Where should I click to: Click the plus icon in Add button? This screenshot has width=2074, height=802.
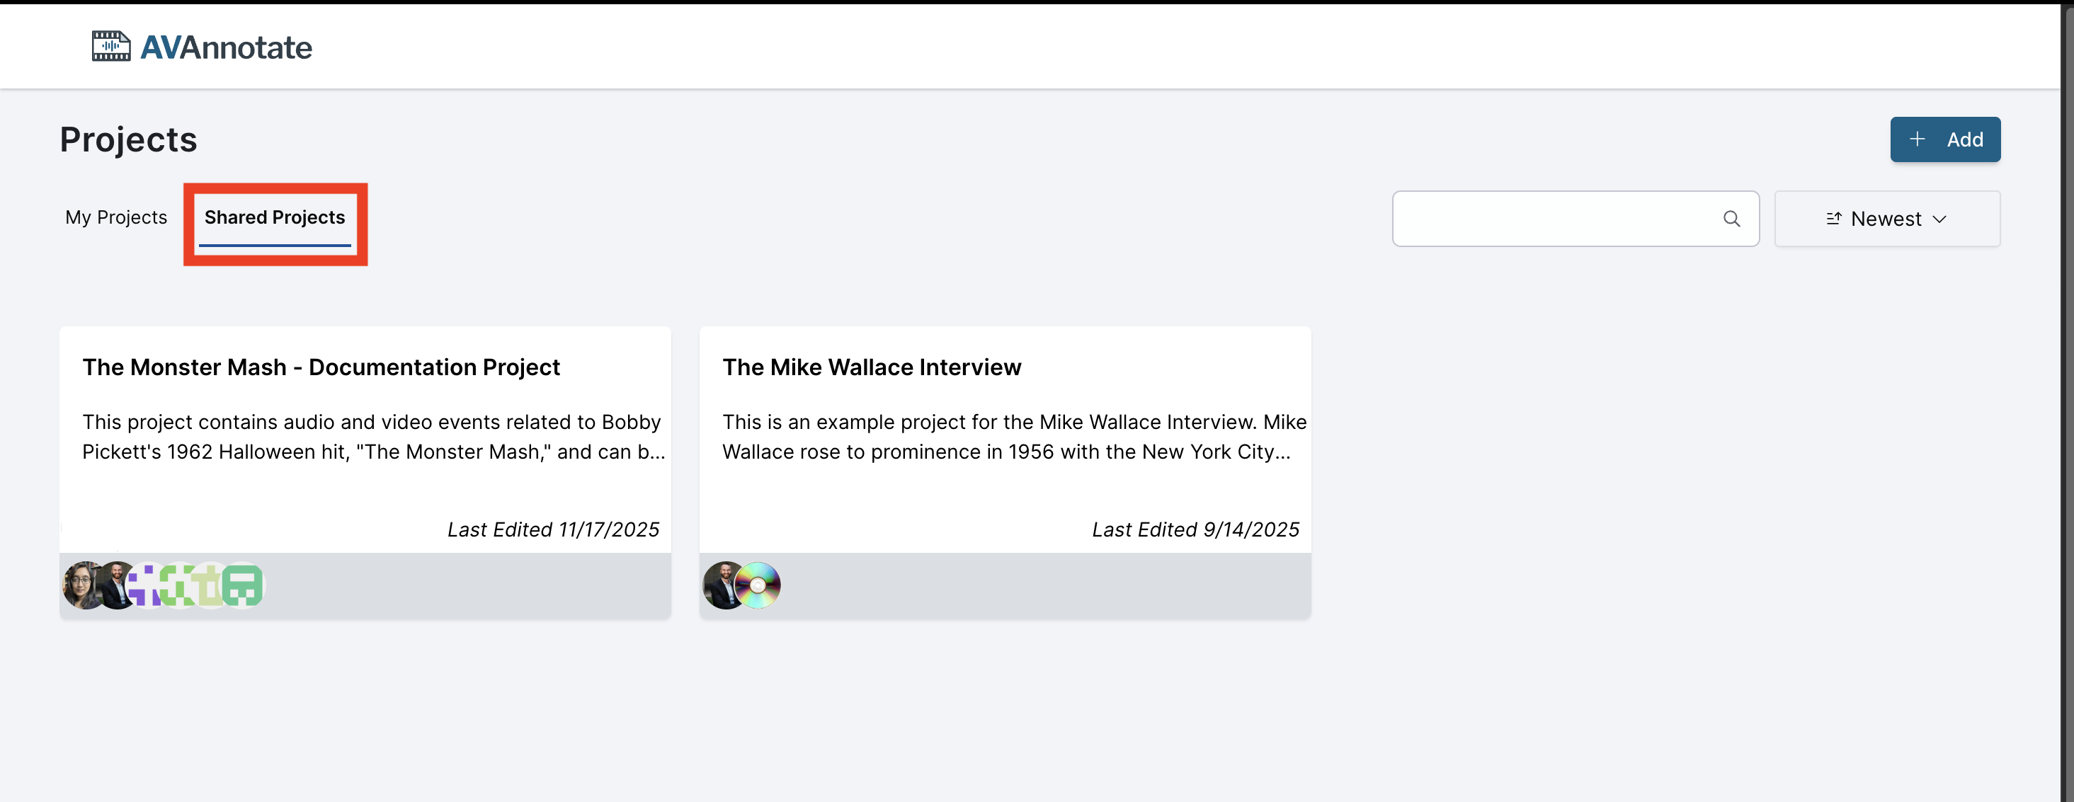[1917, 139]
